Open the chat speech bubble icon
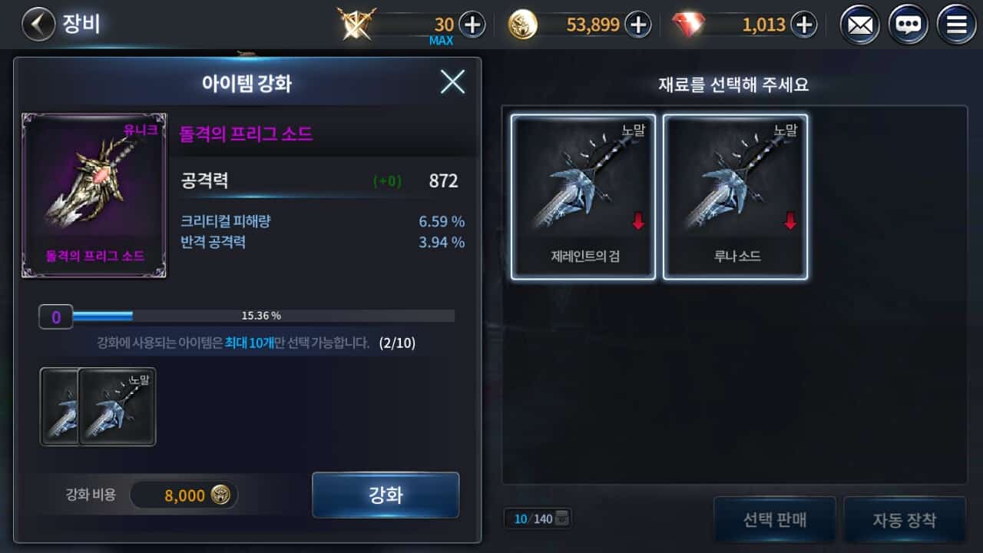983x553 pixels. click(x=909, y=25)
